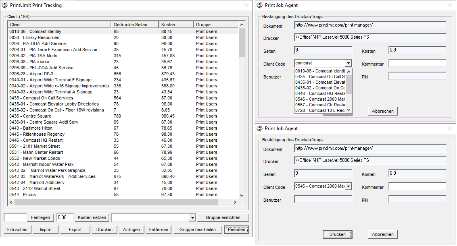The height and width of the screenshot is (246, 457).
Task: Sort by the Gedruckte Seiten column header
Action: (x=135, y=25)
